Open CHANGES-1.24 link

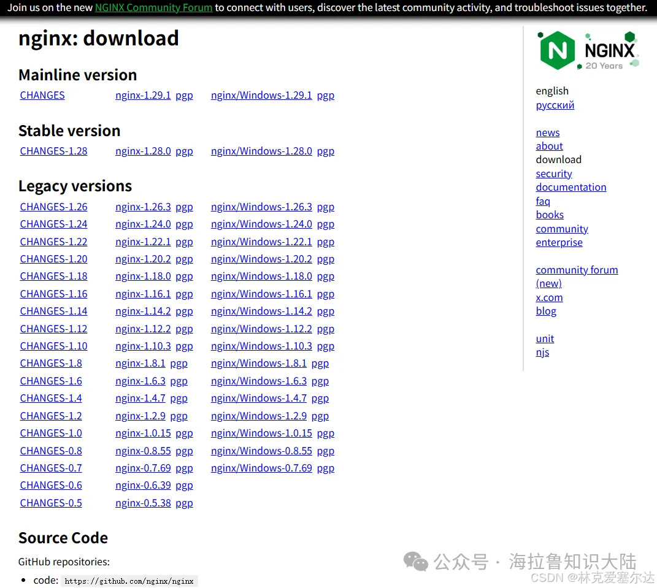coord(53,224)
